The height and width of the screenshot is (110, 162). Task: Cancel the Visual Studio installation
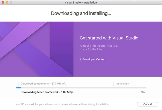pyautogui.click(x=147, y=104)
